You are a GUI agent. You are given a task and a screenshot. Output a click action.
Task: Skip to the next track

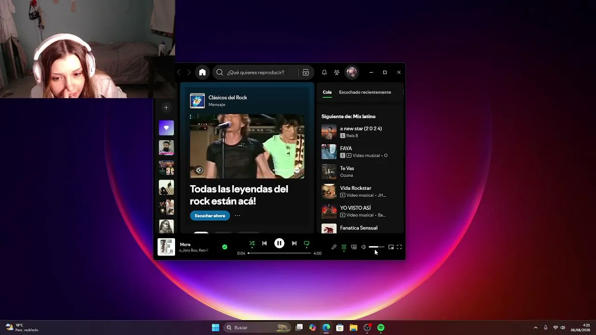[x=294, y=243]
